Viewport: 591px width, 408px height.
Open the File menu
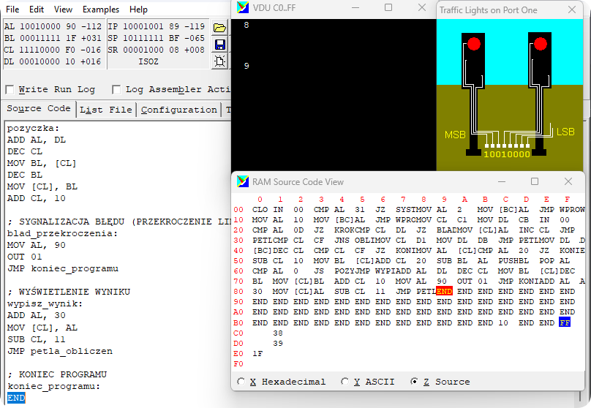pos(14,10)
